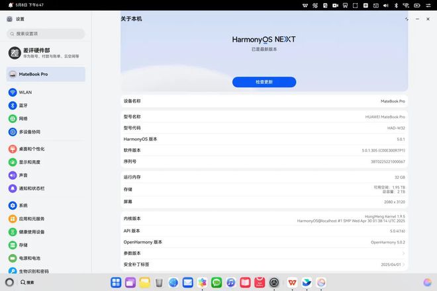Launch the Music note app in dock
The height and width of the screenshot is (291, 437).
pyautogui.click(x=231, y=282)
